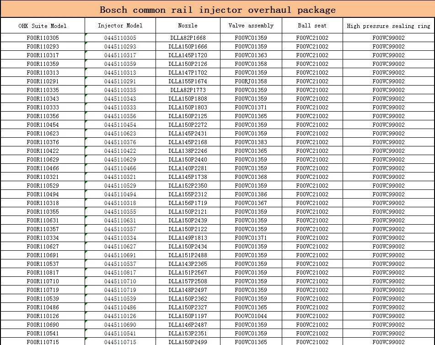
Task: Select suite model cell F00R110817
Action: click(43, 273)
